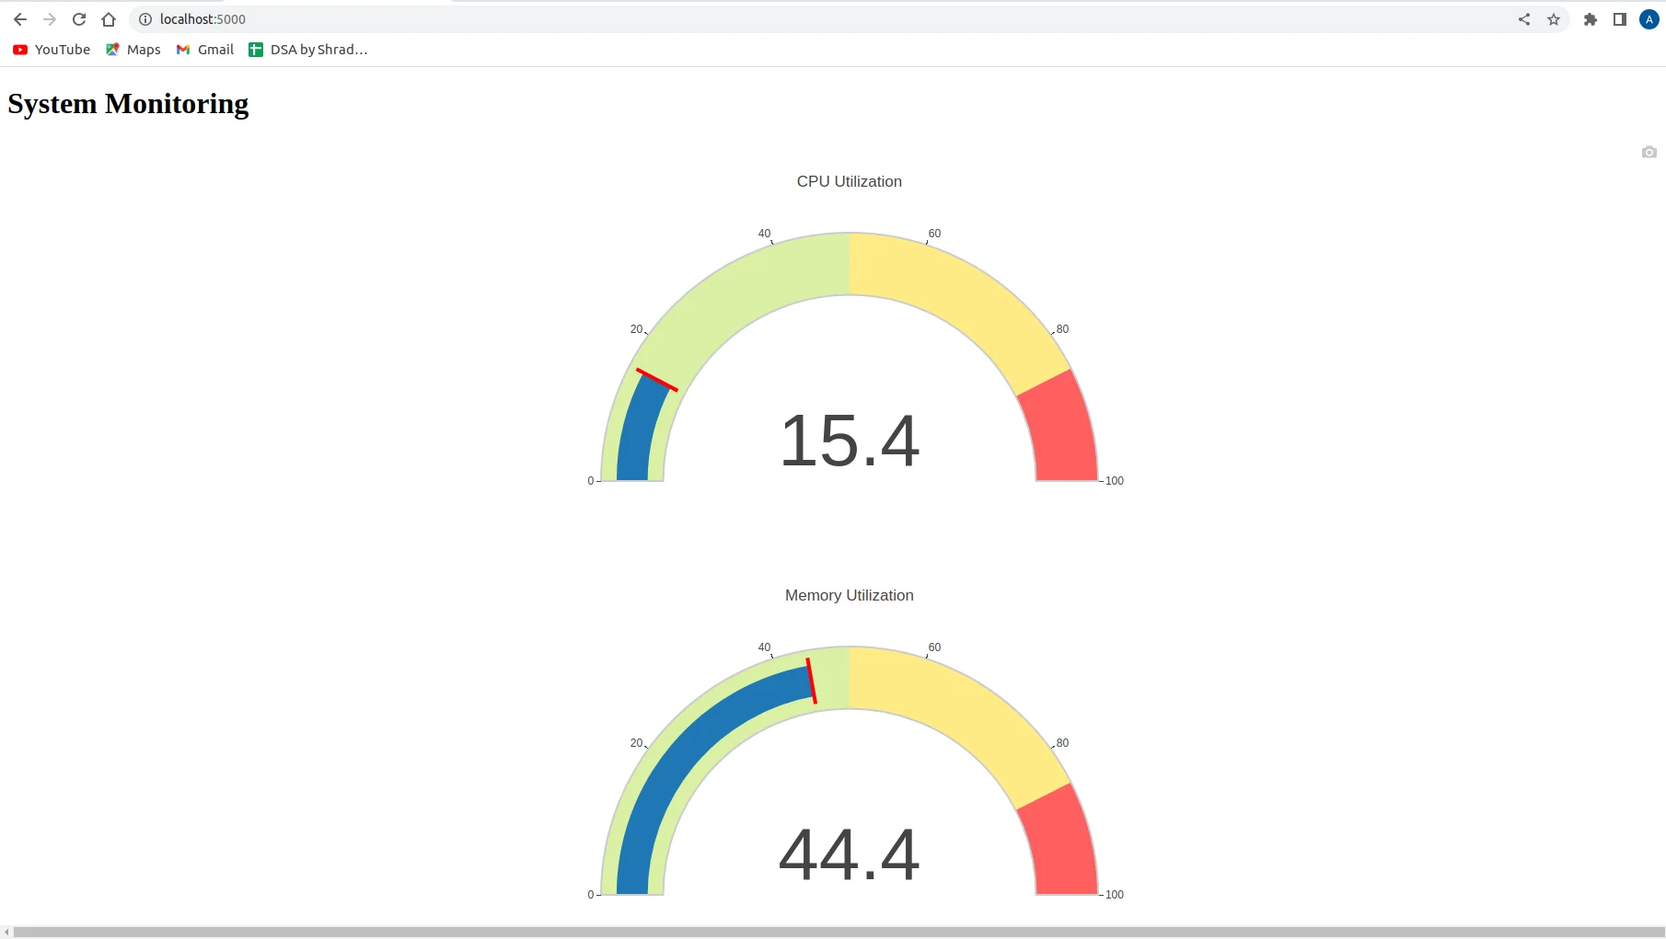Open the DSA by Shrad bookmark
This screenshot has height=939, width=1666.
click(x=307, y=50)
